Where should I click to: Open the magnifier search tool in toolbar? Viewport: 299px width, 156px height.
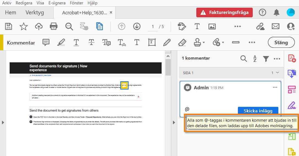pos(69,26)
